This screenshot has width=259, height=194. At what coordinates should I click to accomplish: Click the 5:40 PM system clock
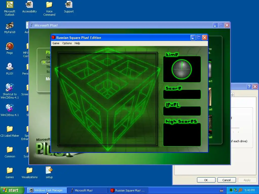(x=250, y=190)
